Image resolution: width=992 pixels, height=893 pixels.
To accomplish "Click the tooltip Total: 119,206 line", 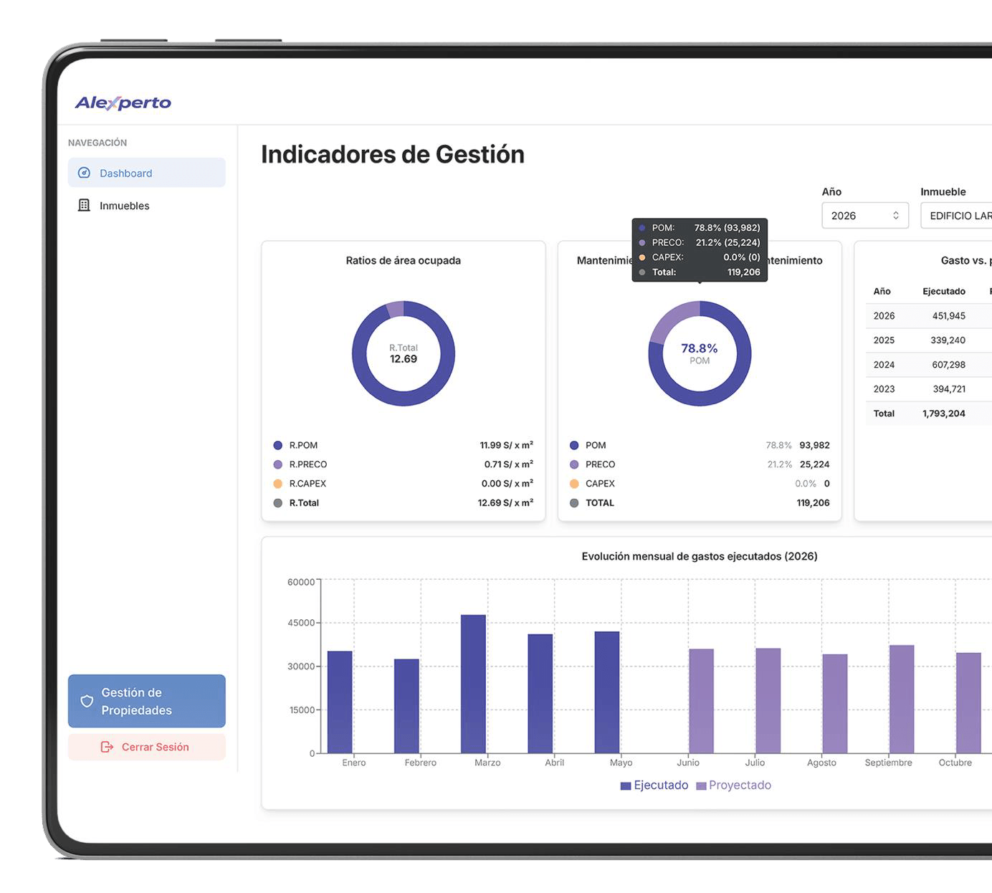I will coord(700,272).
